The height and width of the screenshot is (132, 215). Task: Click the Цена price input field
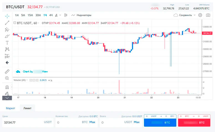pyautogui.click(x=28, y=122)
